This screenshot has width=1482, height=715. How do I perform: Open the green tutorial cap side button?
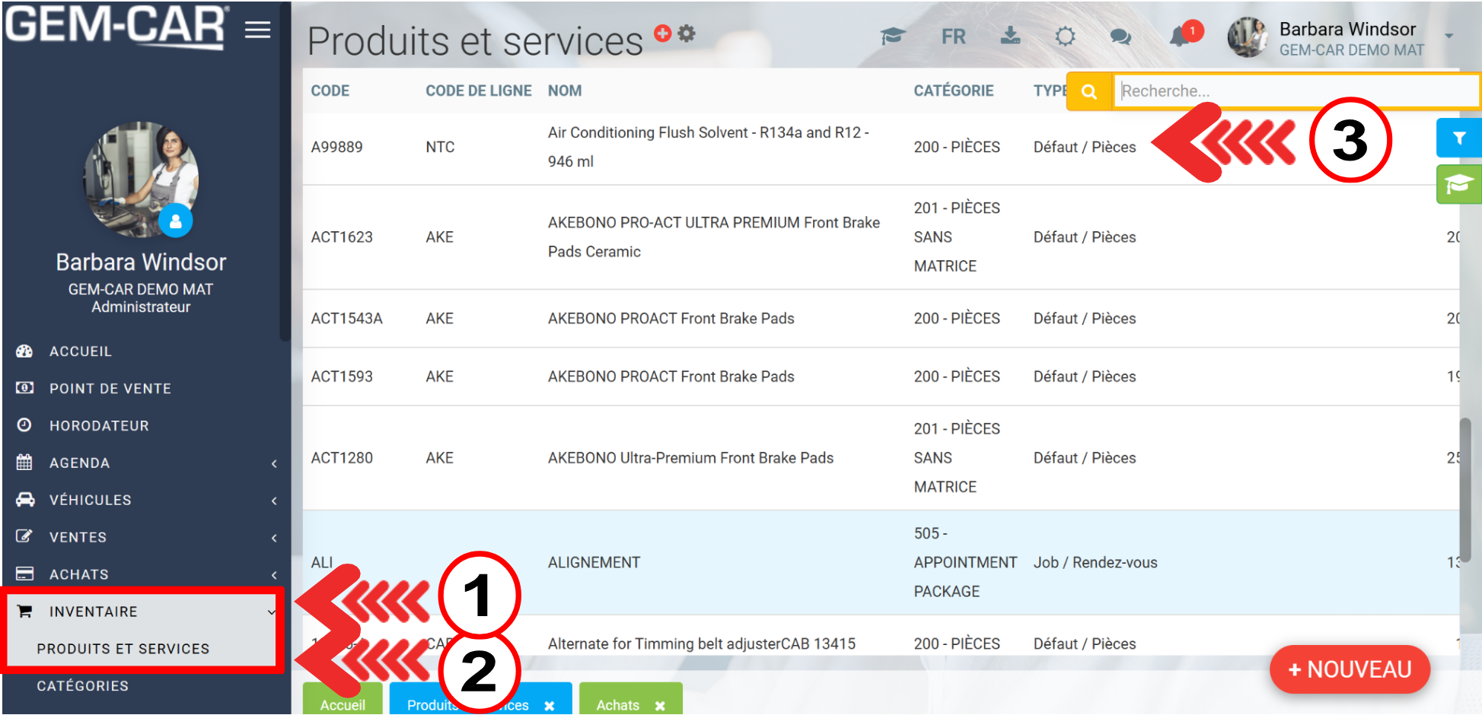tap(1458, 185)
